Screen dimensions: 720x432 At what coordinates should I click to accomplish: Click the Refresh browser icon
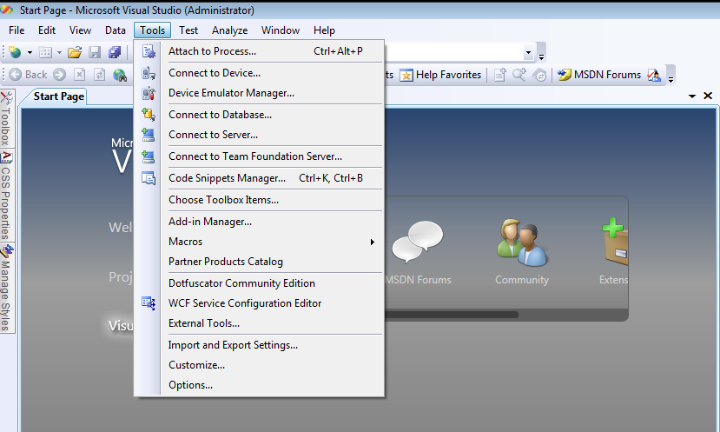[99, 75]
